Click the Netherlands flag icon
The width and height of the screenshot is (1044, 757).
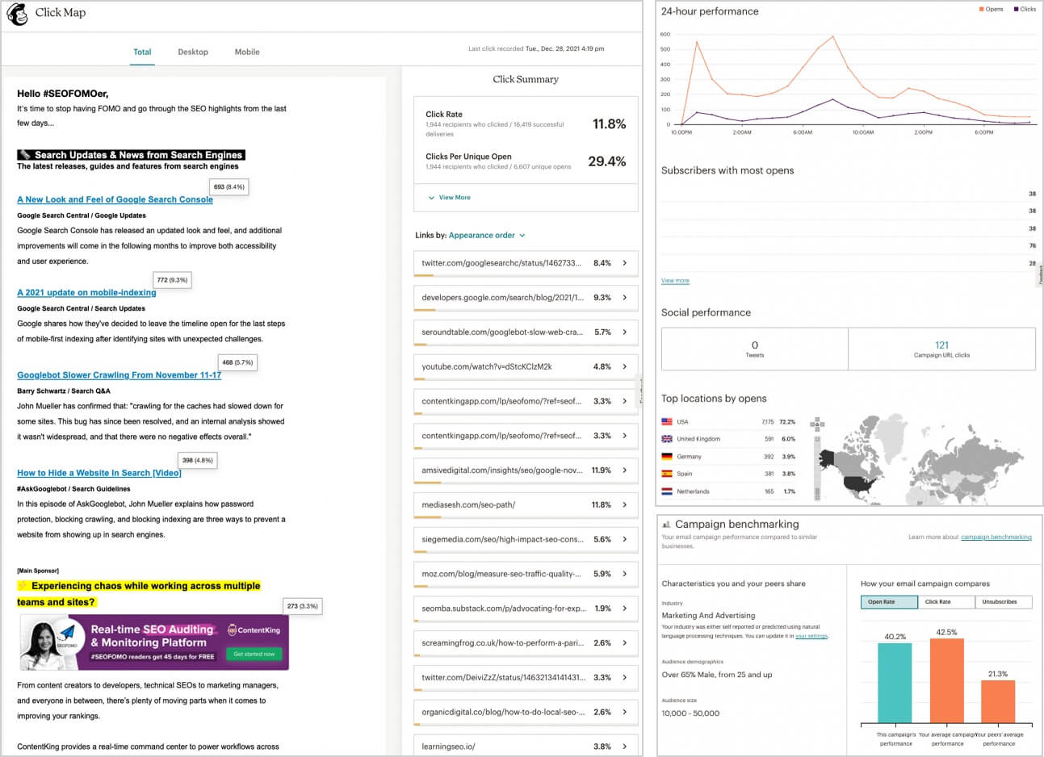(x=667, y=491)
